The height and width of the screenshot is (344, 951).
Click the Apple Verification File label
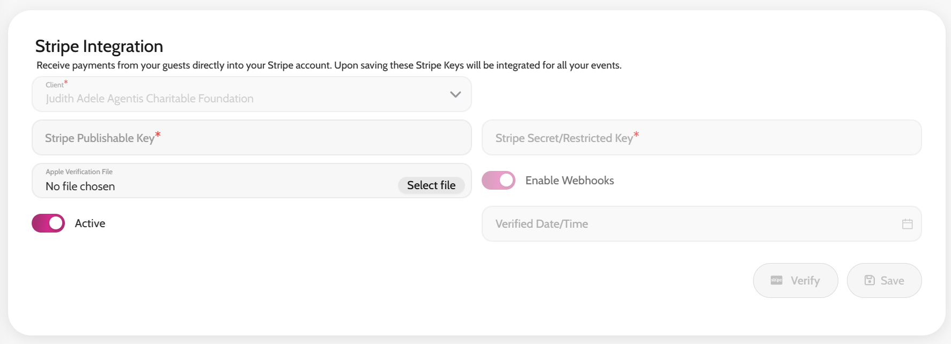[x=79, y=172]
